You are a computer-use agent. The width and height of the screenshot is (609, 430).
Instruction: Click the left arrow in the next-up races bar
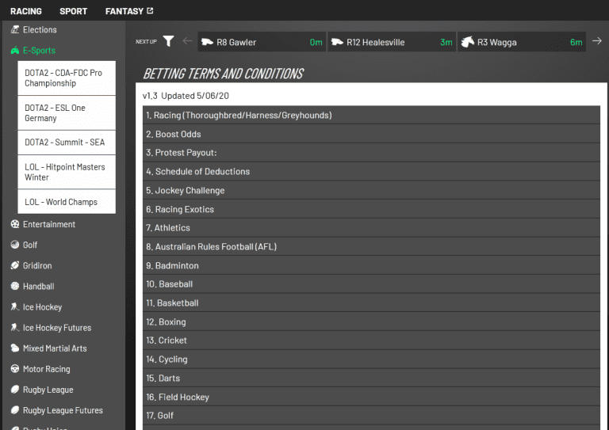[187, 41]
